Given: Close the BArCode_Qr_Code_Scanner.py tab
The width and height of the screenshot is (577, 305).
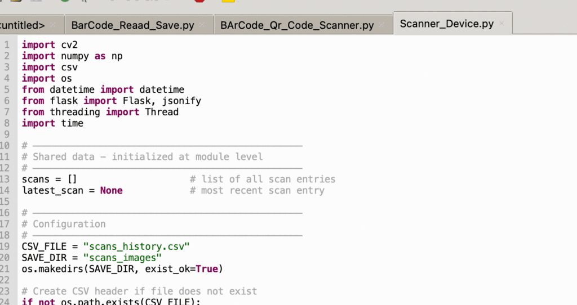Looking at the screenshot, I should click(x=381, y=25).
